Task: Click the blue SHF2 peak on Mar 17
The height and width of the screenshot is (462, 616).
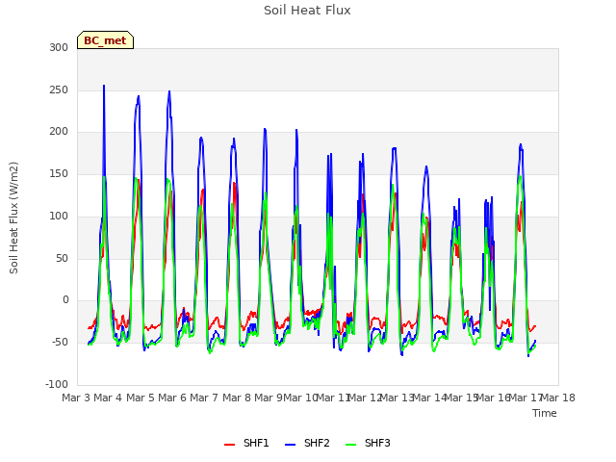Action: coord(521,144)
